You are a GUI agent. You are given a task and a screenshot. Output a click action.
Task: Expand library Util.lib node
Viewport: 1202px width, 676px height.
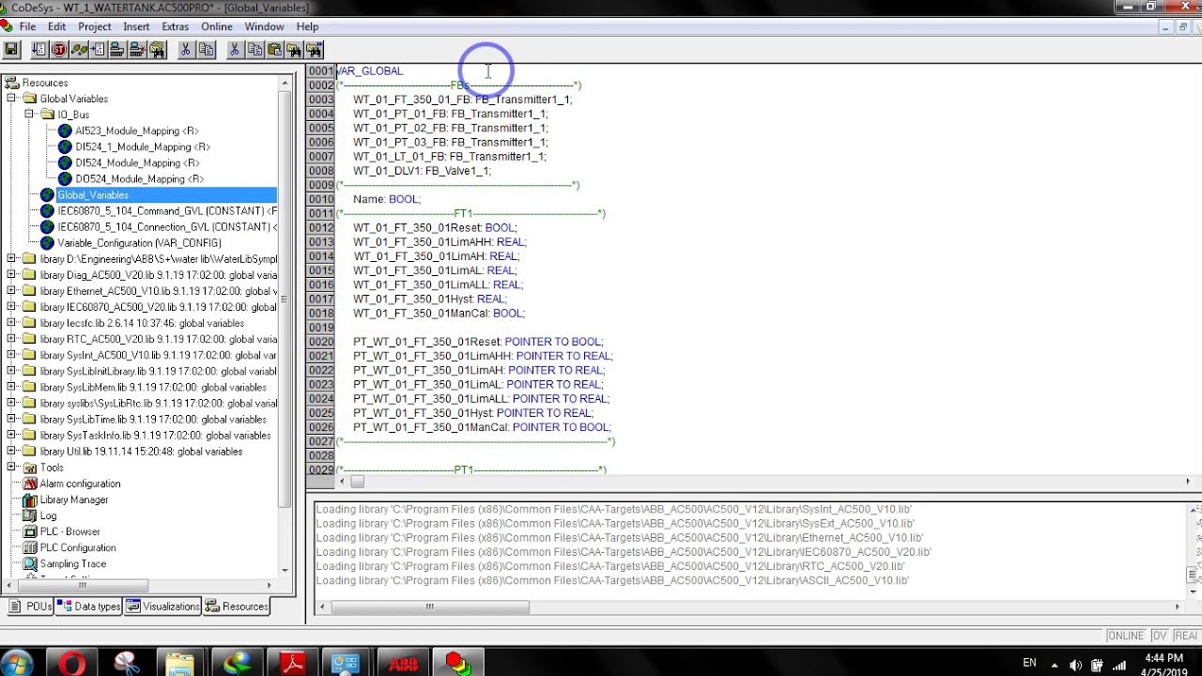click(x=11, y=451)
